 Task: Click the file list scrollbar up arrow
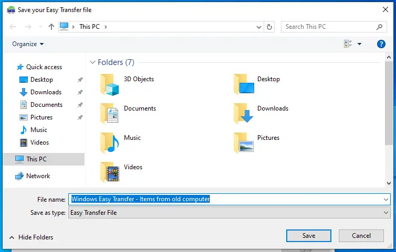389,58
